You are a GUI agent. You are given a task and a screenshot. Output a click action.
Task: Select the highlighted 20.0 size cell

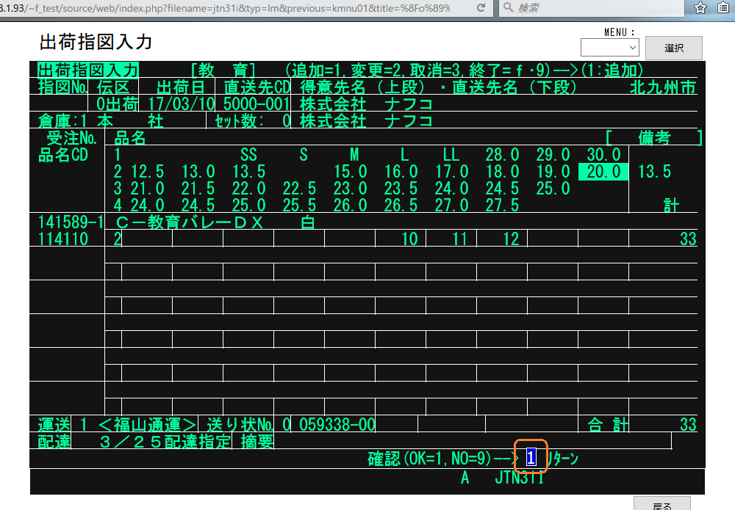tap(603, 172)
